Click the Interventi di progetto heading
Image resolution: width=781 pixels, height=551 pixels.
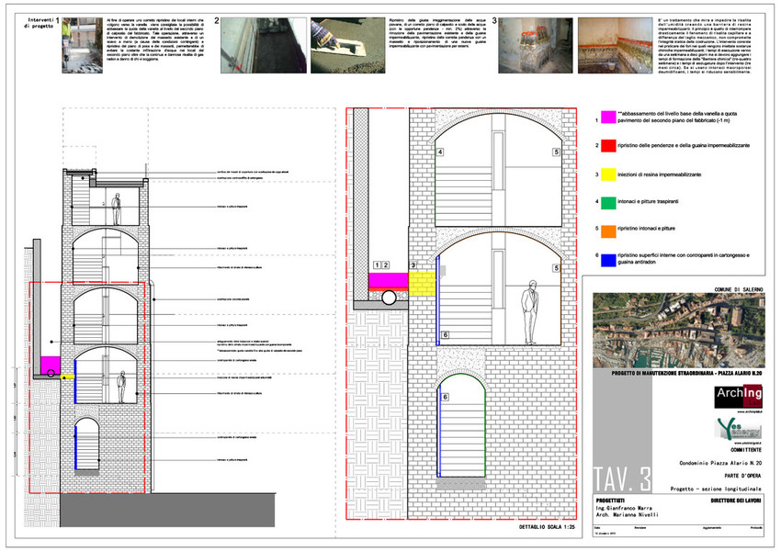(40, 22)
